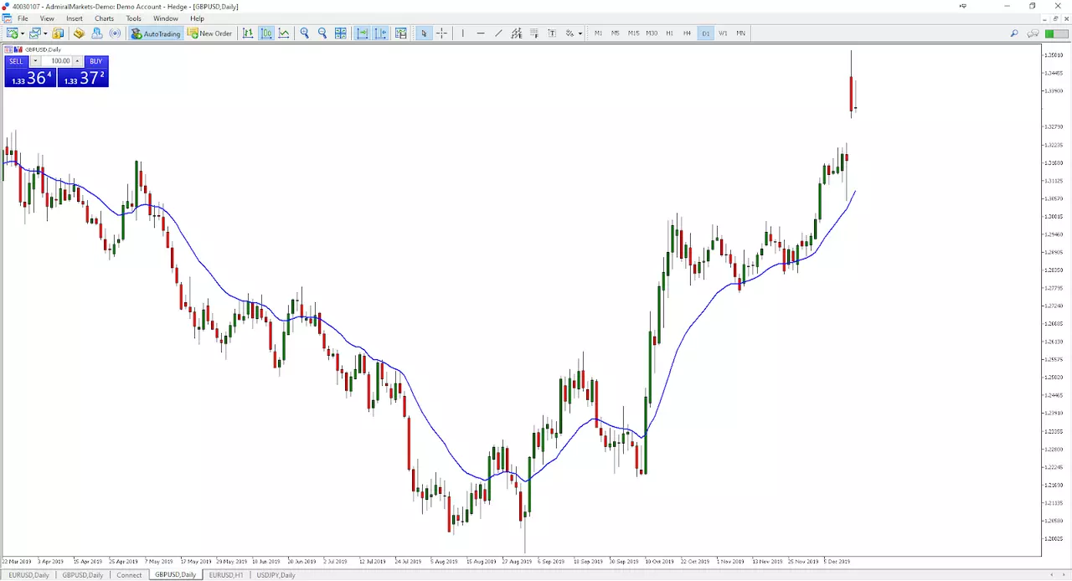
Task: Switch chart to candlesticks type
Action: [266, 33]
